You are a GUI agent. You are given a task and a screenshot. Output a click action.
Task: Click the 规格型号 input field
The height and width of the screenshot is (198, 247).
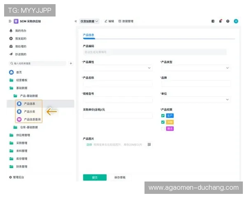coord(118,100)
